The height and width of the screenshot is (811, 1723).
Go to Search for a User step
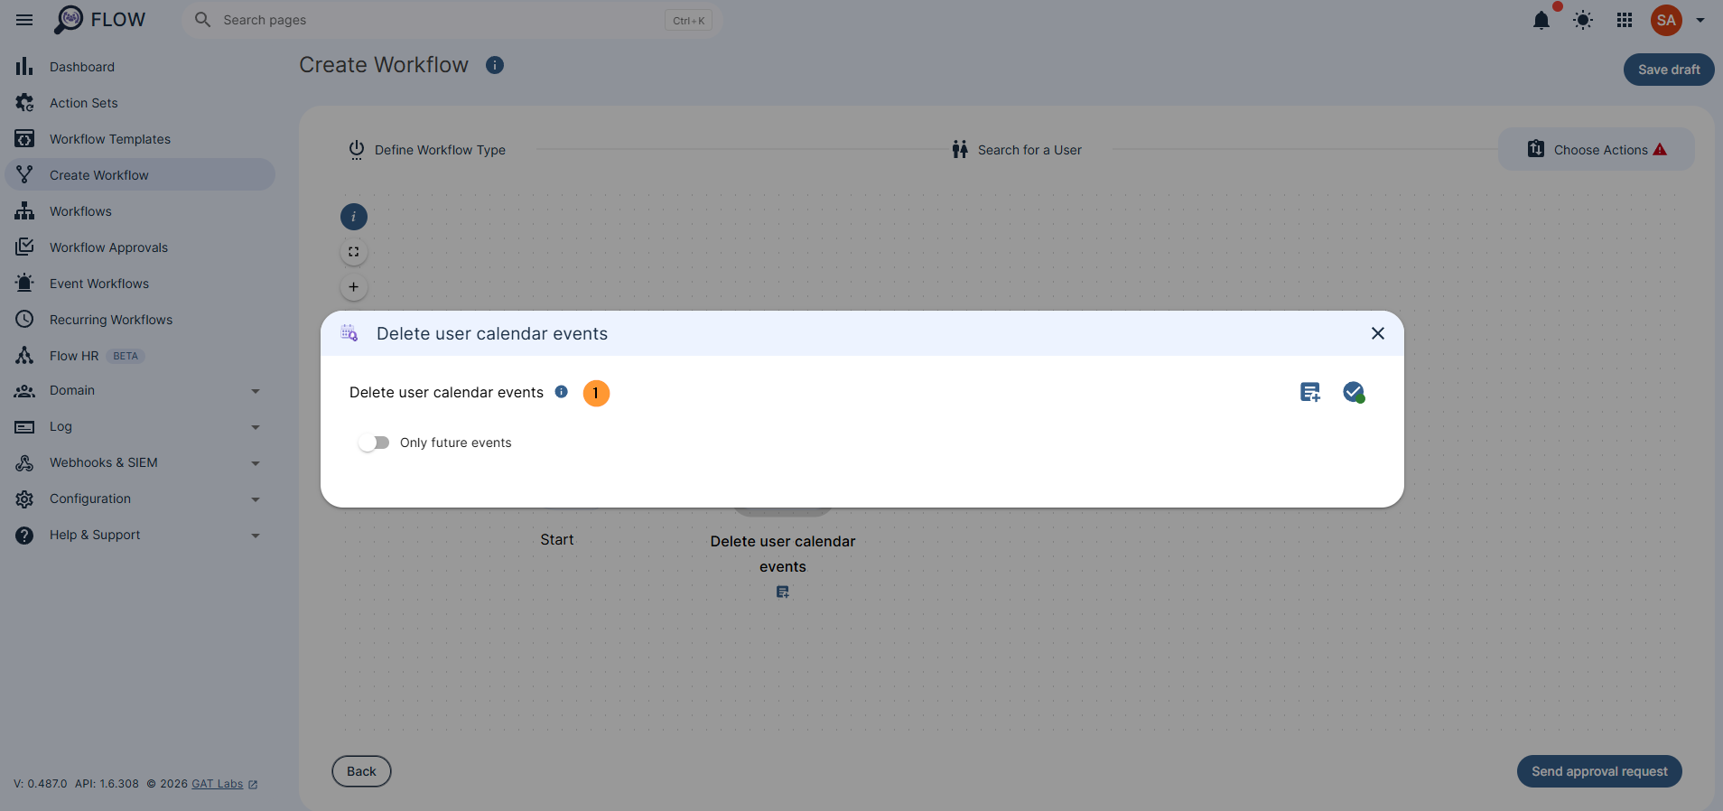pyautogui.click(x=1017, y=150)
